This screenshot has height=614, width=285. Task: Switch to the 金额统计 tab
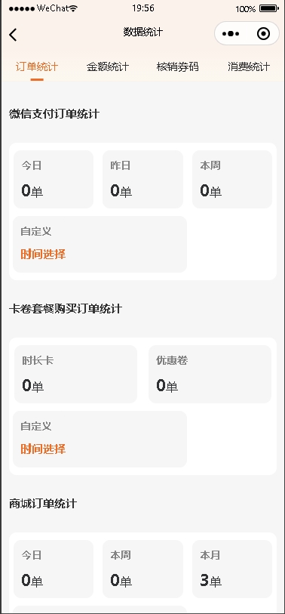coord(108,67)
